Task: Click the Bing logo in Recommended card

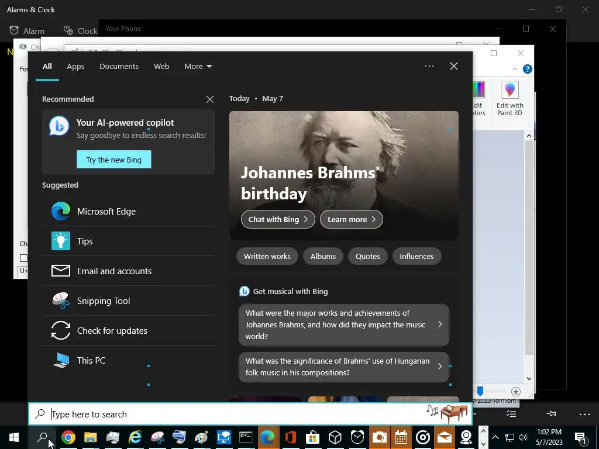Action: pos(59,126)
